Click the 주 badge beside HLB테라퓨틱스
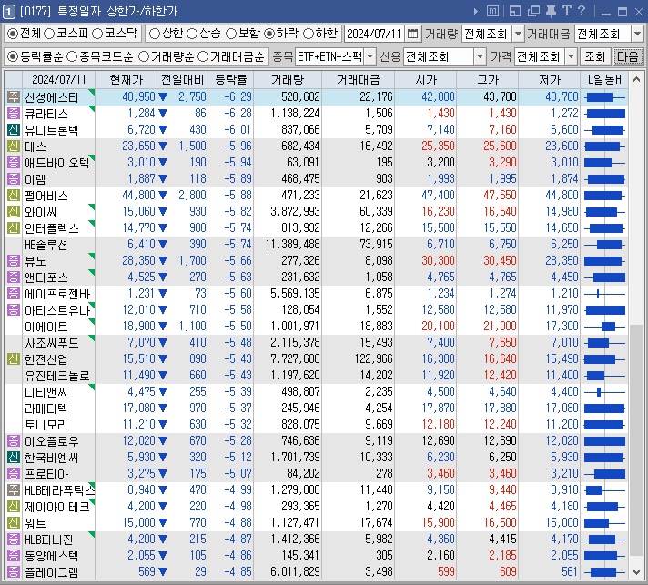Viewport: 648px width, 585px height. tap(14, 490)
